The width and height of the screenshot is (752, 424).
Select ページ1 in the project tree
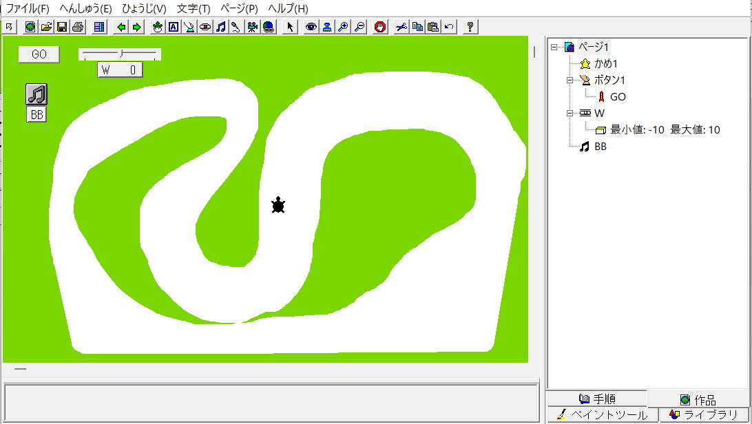(x=593, y=47)
